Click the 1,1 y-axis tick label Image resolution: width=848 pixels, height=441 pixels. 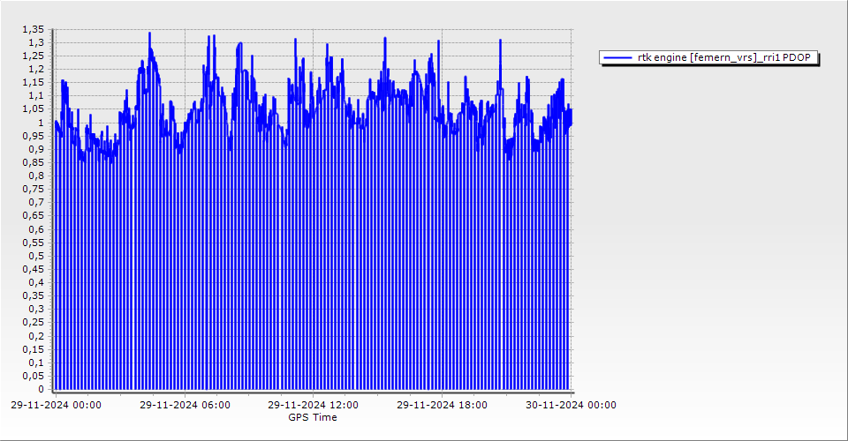(36, 95)
